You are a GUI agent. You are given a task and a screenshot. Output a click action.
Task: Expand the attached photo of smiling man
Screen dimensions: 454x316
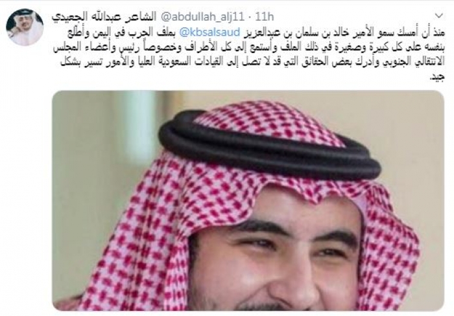[x=248, y=201]
